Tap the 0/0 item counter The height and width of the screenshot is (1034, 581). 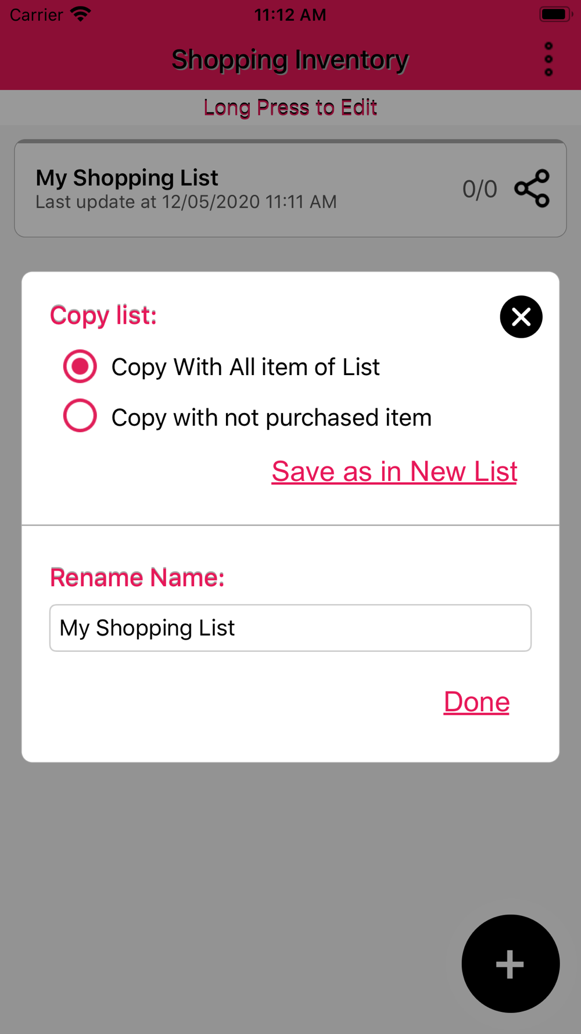pyautogui.click(x=479, y=189)
